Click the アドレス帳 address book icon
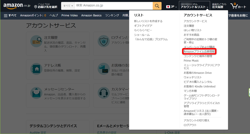Screen dimensions: 250x134 (x=36, y=69)
